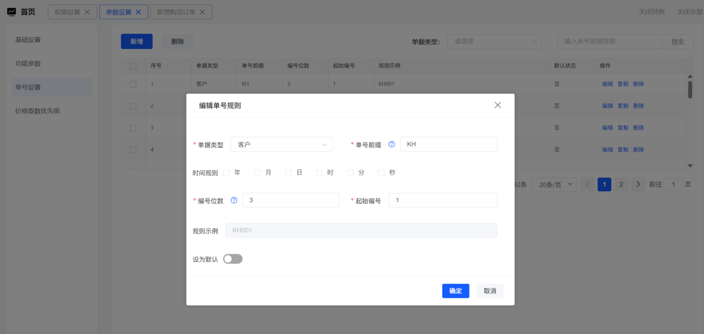Open the 20条/页 page size dropdown
Image resolution: width=704 pixels, height=334 pixels.
553,185
